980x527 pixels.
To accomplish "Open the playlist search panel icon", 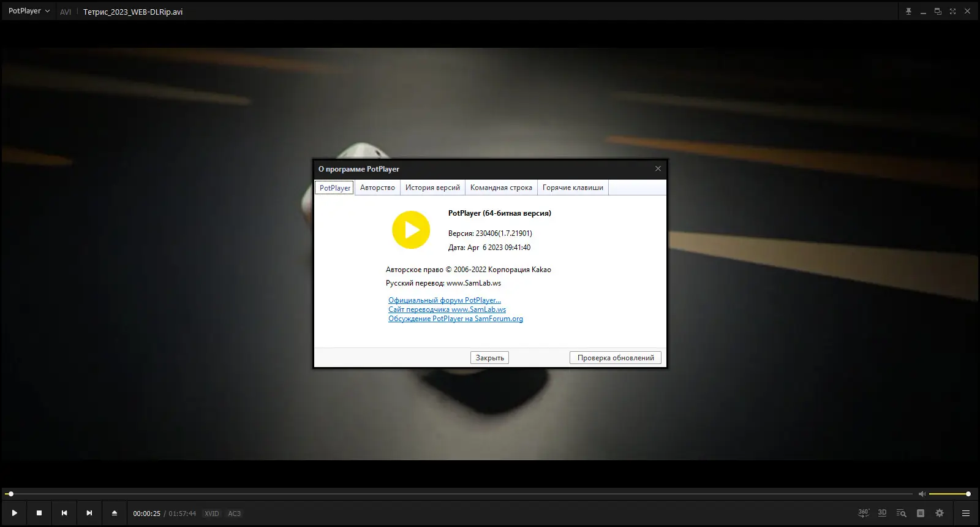I will 901,513.
